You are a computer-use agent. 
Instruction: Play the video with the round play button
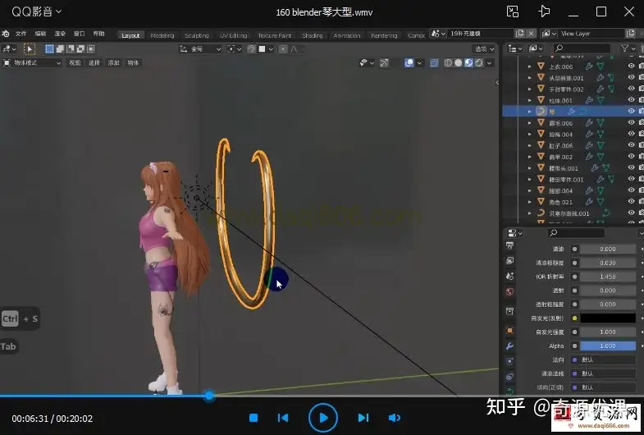323,418
